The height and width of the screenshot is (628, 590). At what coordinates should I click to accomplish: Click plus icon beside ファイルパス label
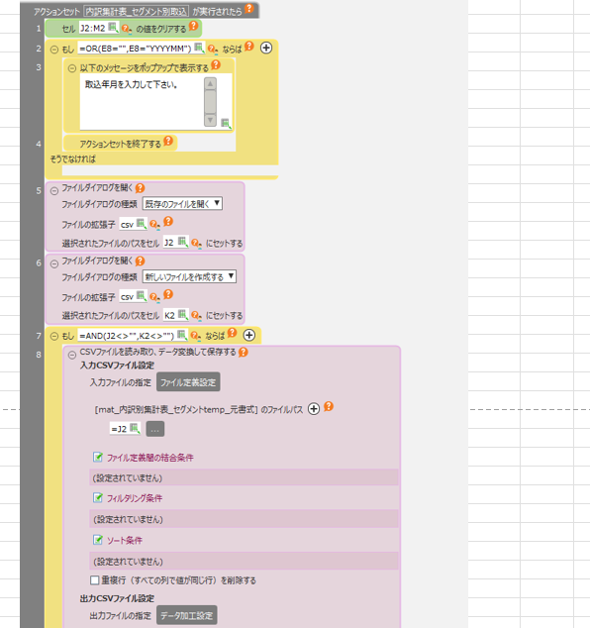pyautogui.click(x=314, y=409)
